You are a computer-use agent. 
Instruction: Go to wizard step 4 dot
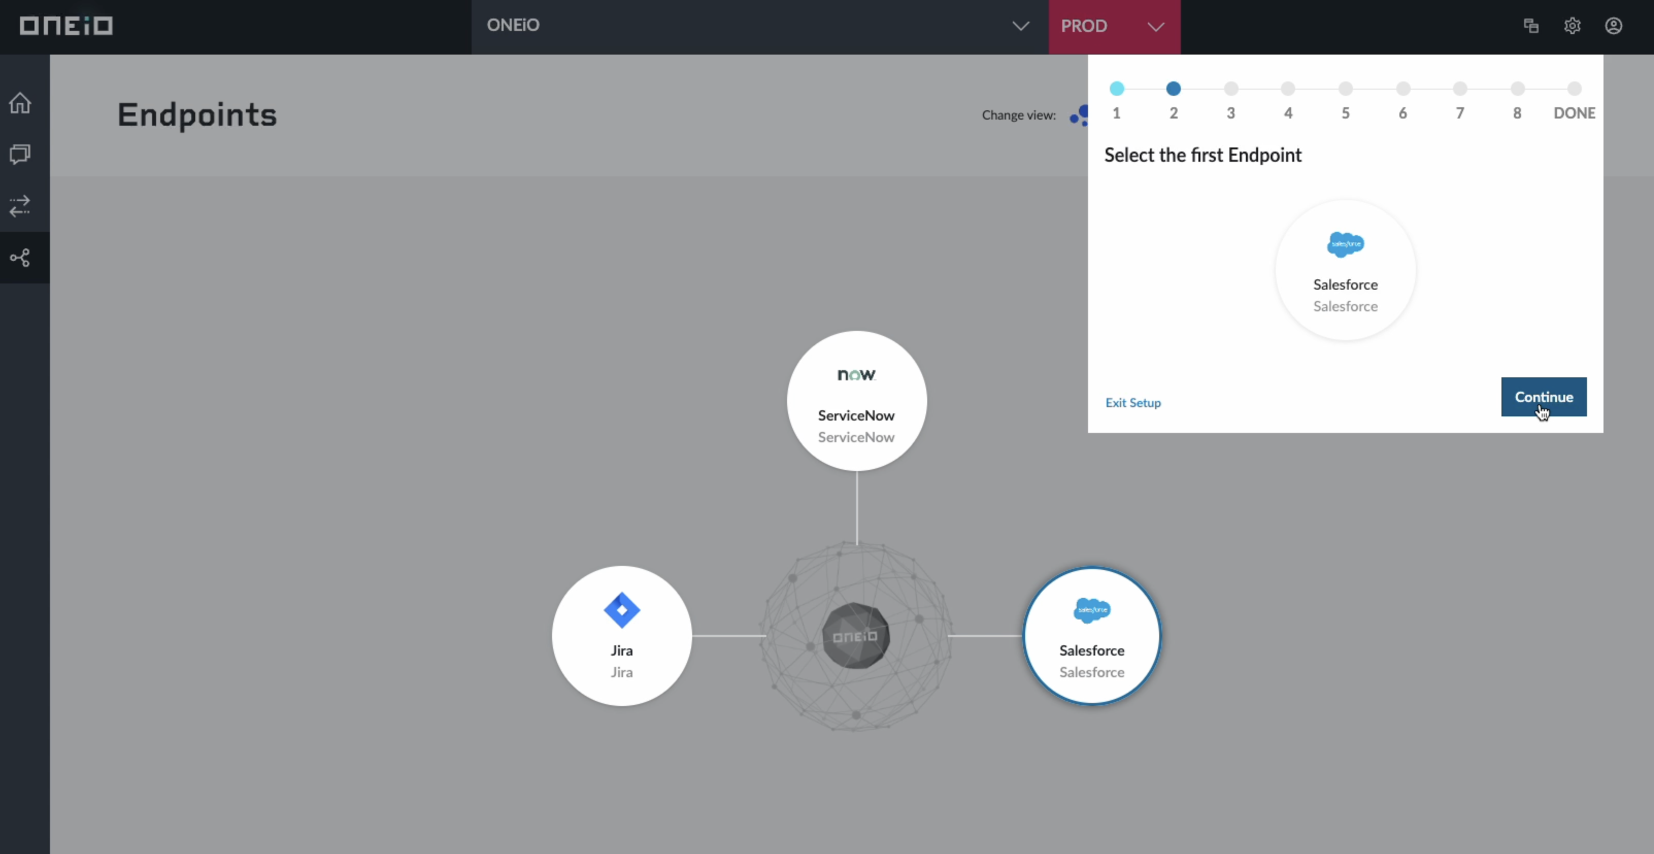(1288, 89)
